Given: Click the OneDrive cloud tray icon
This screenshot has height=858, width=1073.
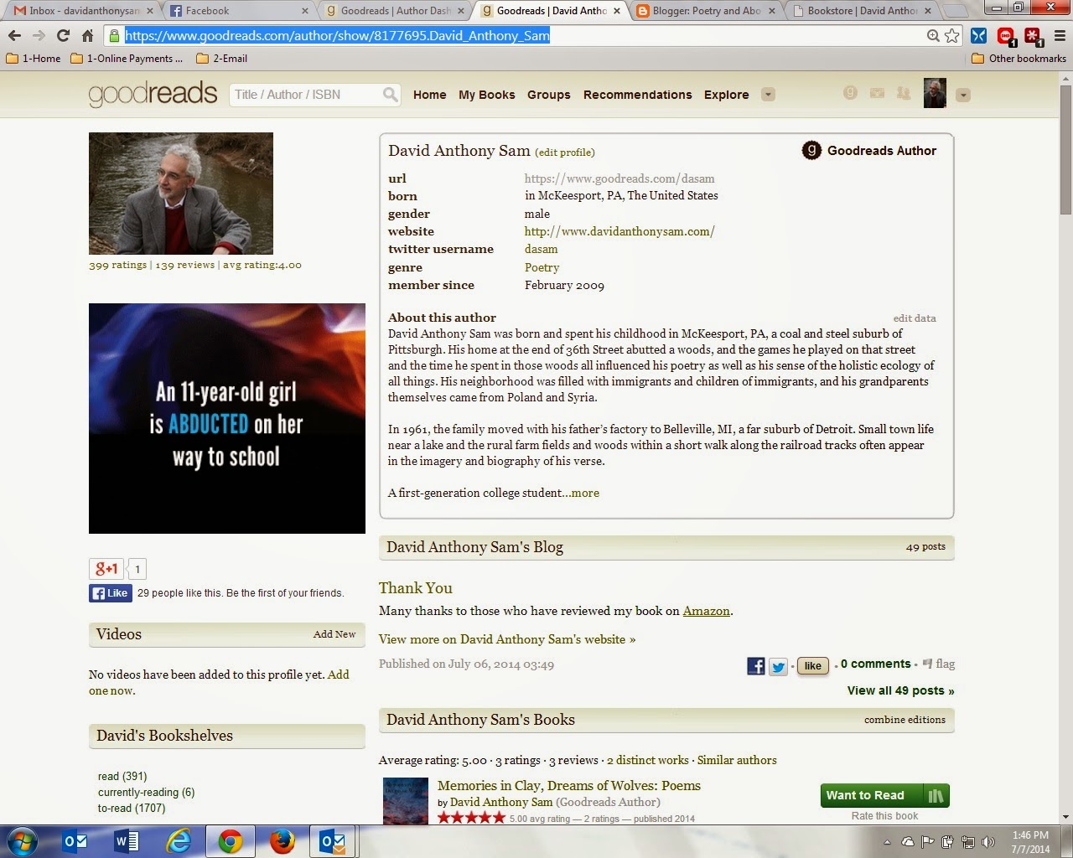Looking at the screenshot, I should 907,842.
